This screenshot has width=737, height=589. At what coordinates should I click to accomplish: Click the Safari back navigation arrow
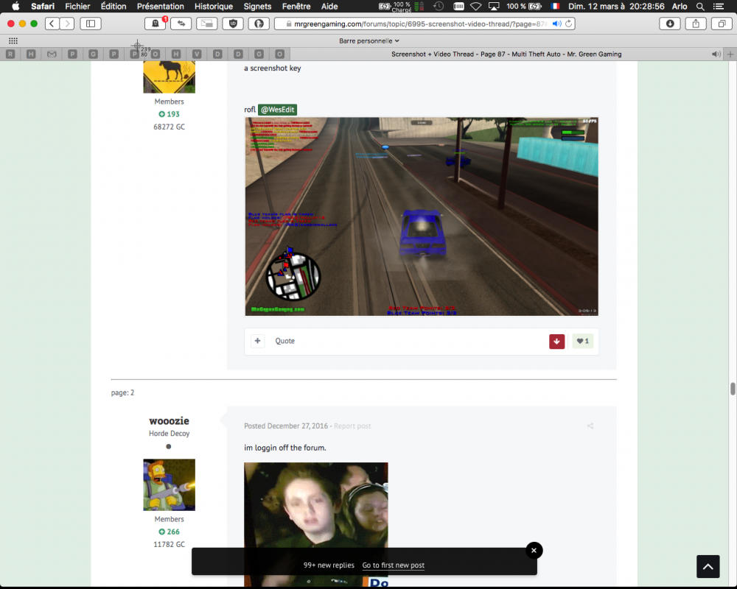(52, 24)
